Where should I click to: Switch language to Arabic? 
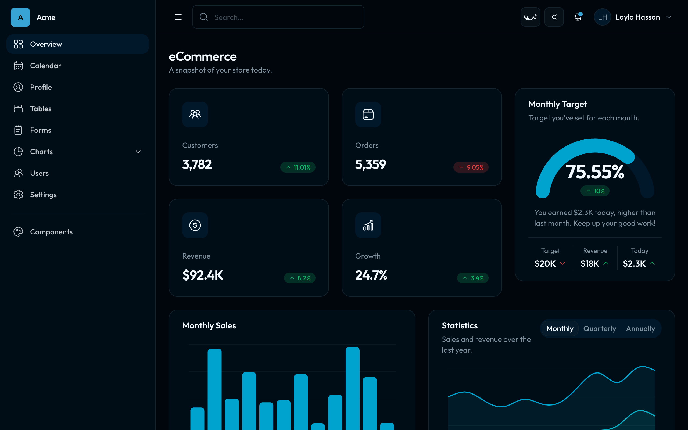point(530,17)
